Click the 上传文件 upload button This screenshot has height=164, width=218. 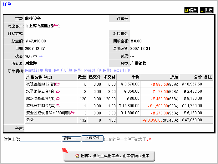[92, 138]
